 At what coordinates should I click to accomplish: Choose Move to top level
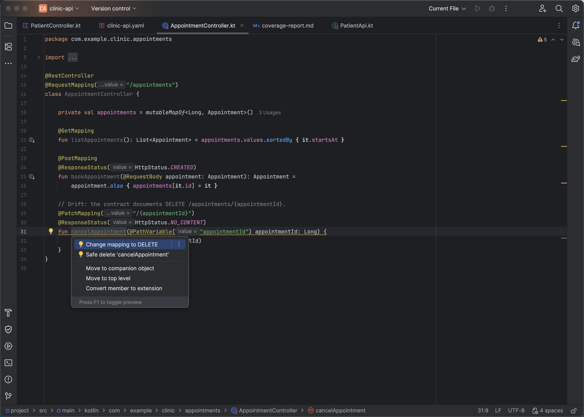(130, 278)
